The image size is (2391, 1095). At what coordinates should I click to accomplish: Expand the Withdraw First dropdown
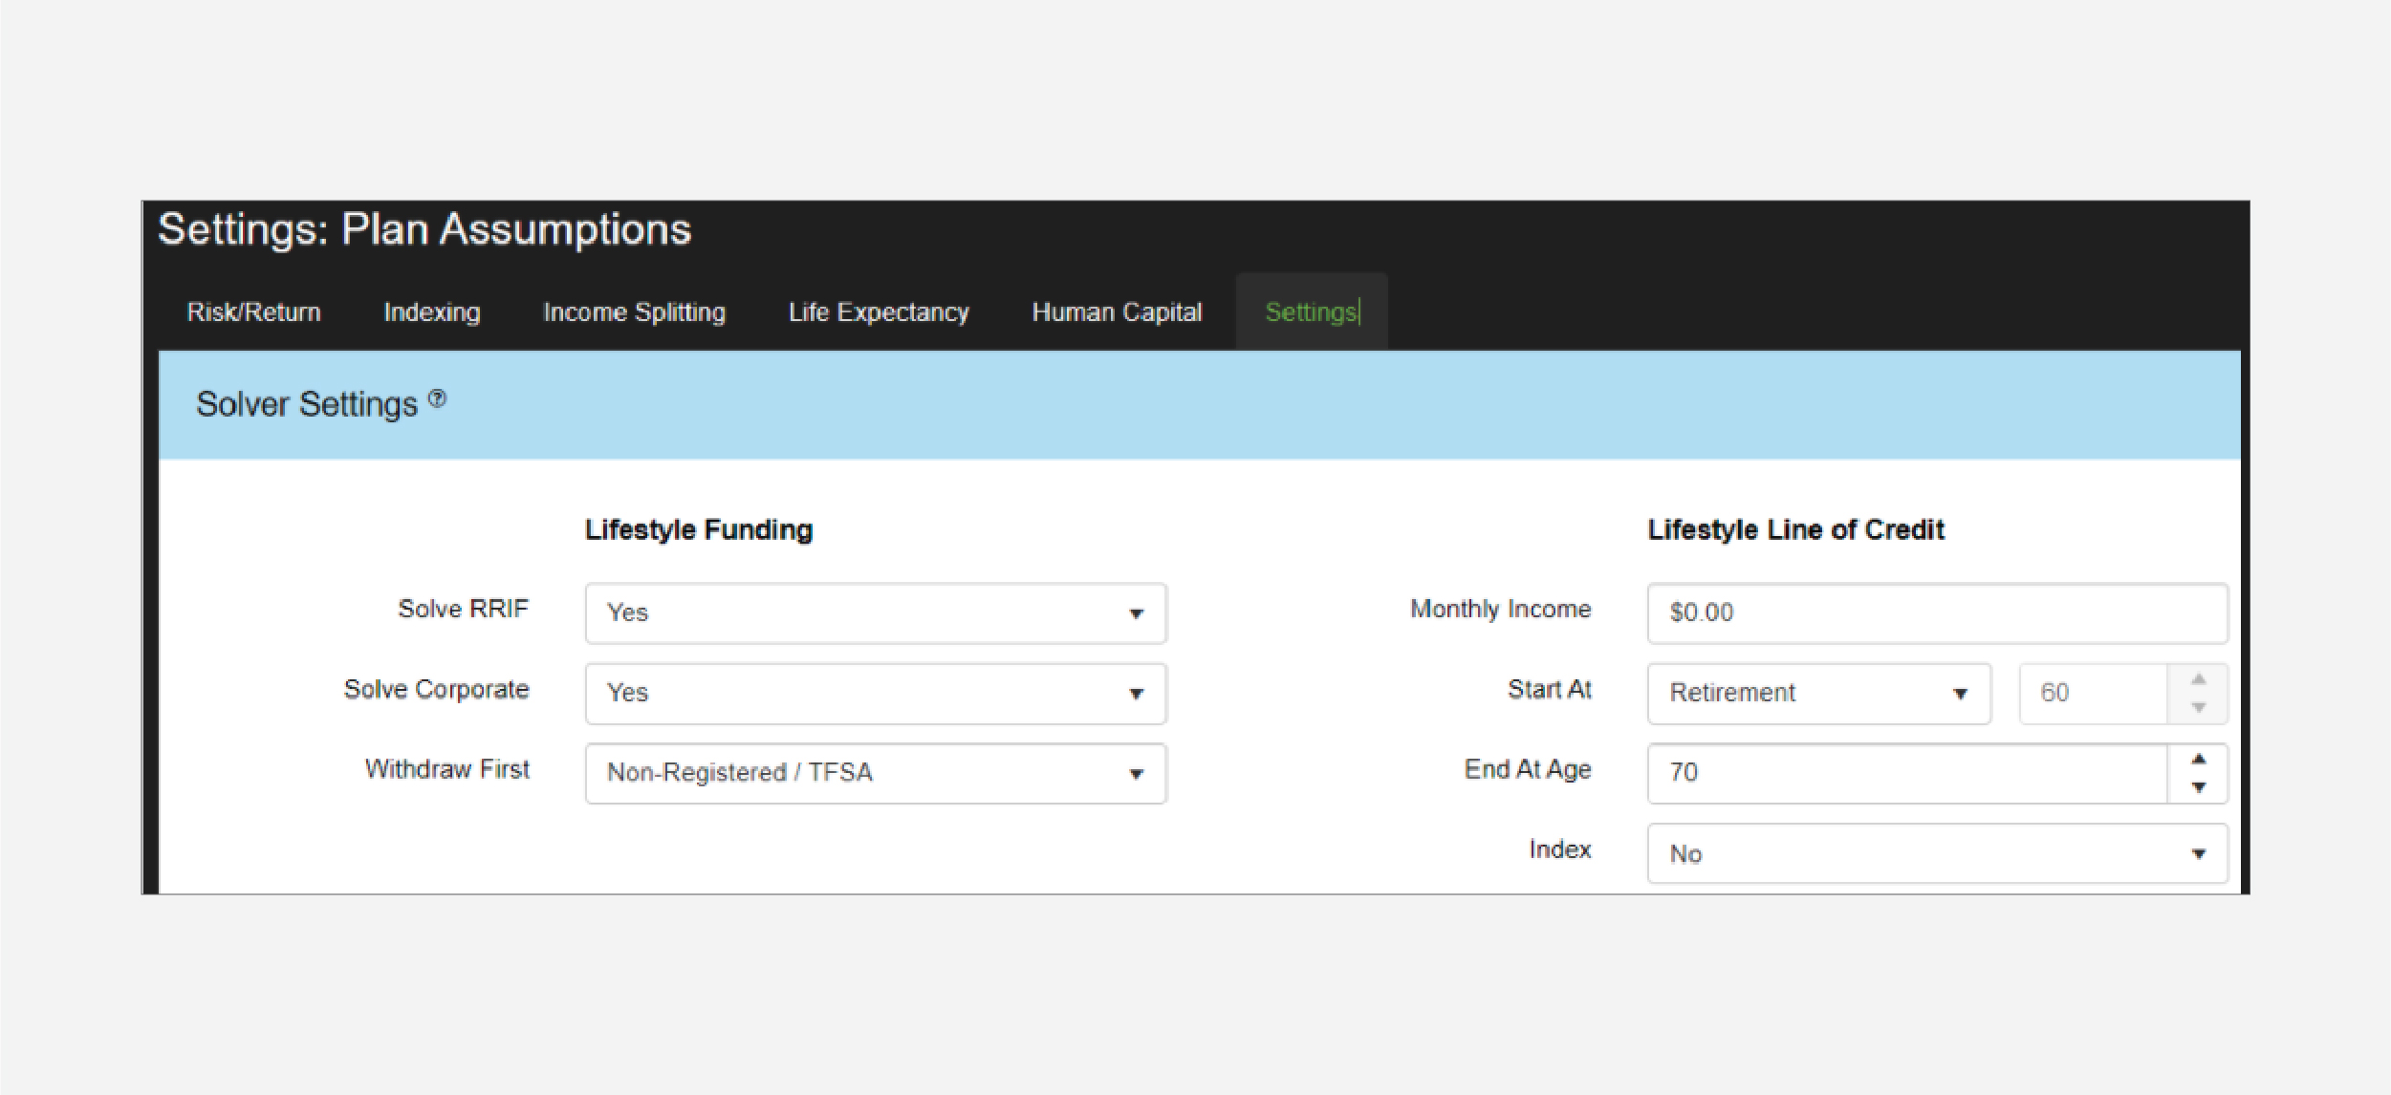click(875, 773)
